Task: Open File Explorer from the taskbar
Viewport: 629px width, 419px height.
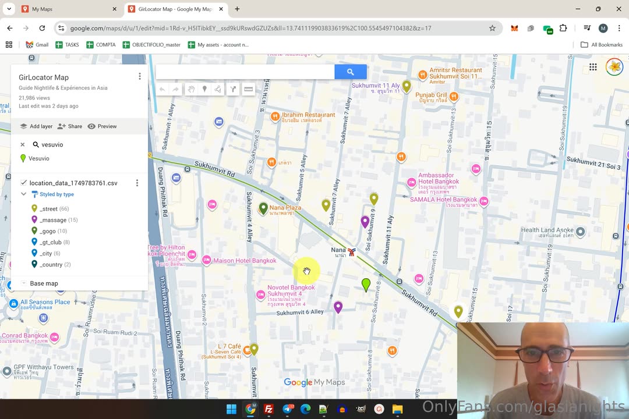Action: point(398,409)
